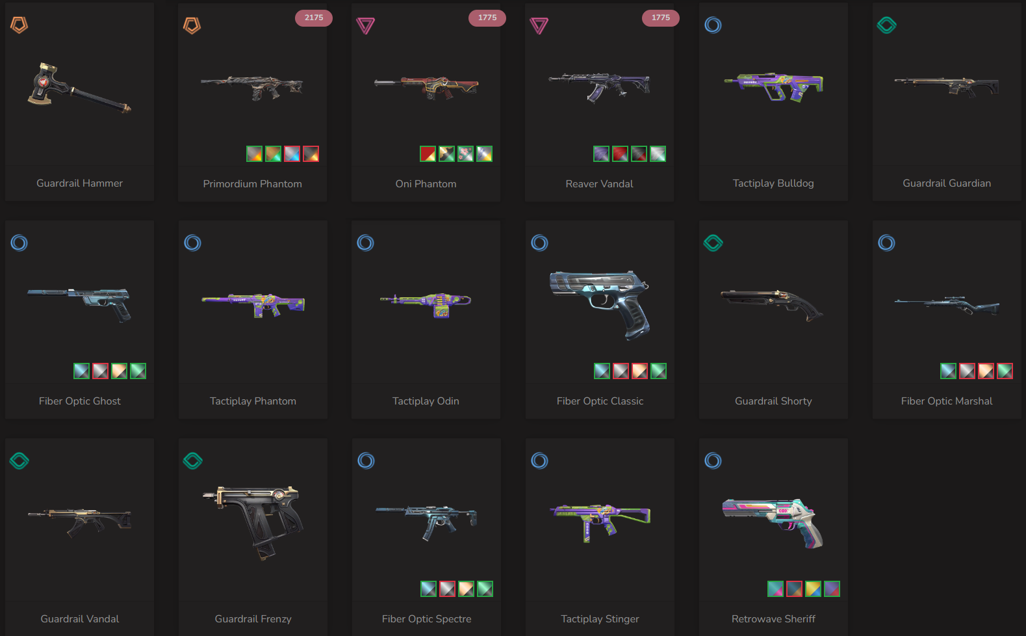The height and width of the screenshot is (636, 1026).
Task: Click the green tier icon on Guardrail Shorty
Action: click(x=713, y=243)
